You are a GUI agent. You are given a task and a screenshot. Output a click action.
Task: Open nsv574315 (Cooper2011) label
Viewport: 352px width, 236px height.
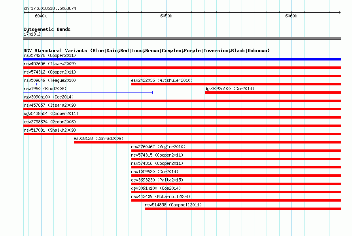[157, 155]
